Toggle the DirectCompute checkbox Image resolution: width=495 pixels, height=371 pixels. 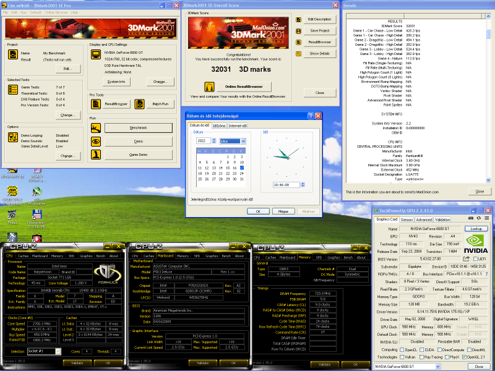pos(439,349)
